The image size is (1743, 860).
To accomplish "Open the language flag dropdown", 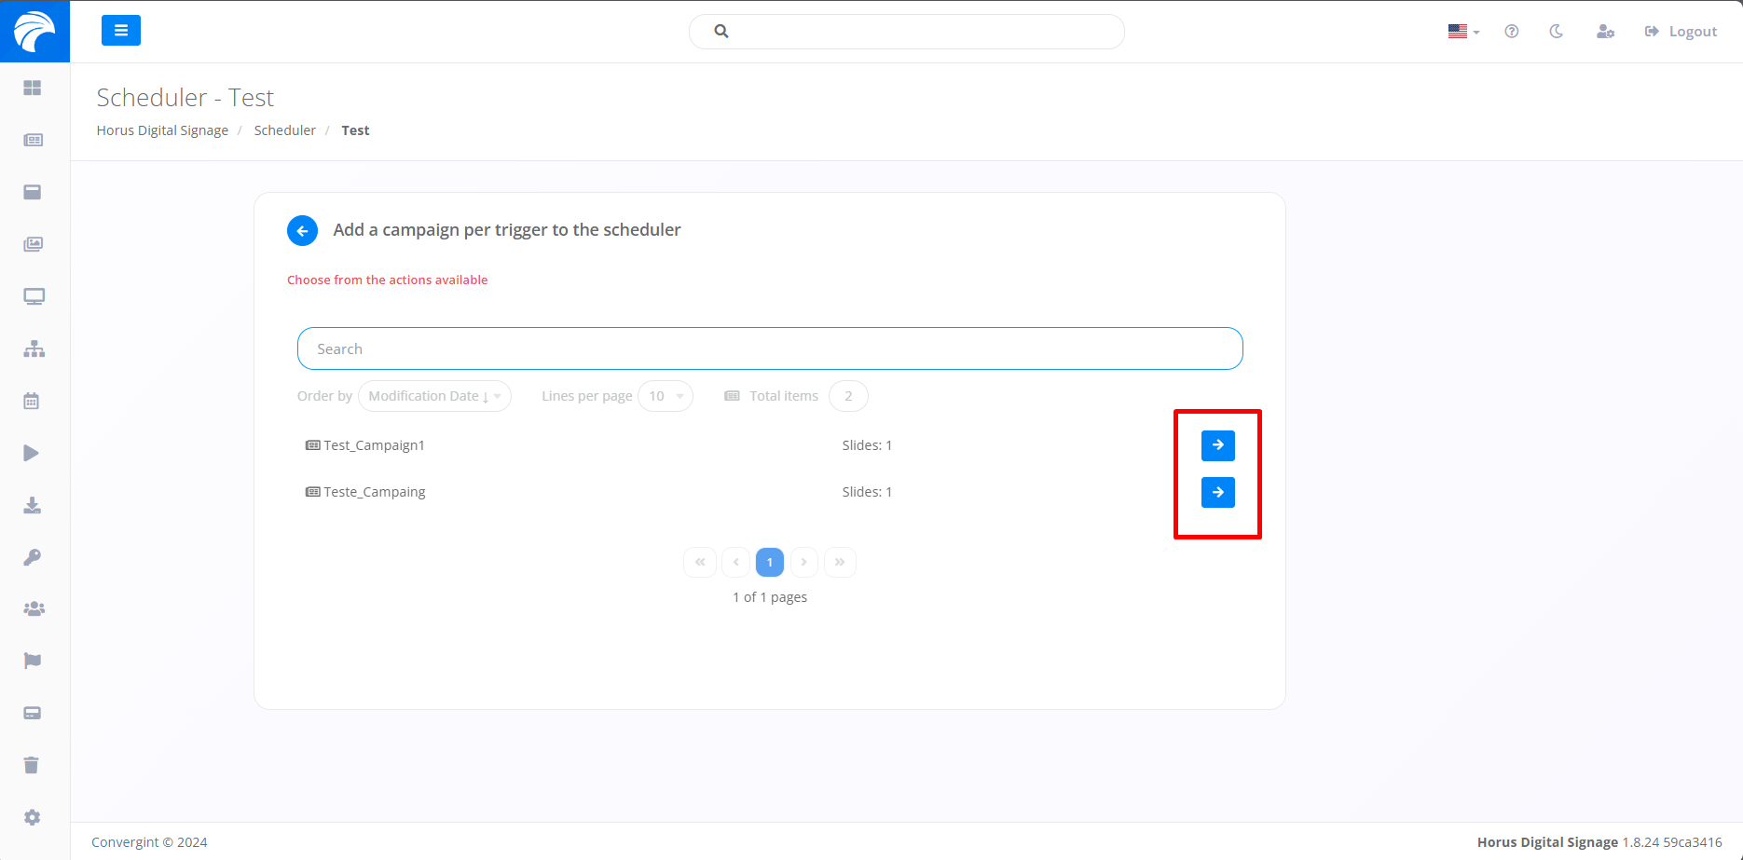I will (x=1462, y=32).
